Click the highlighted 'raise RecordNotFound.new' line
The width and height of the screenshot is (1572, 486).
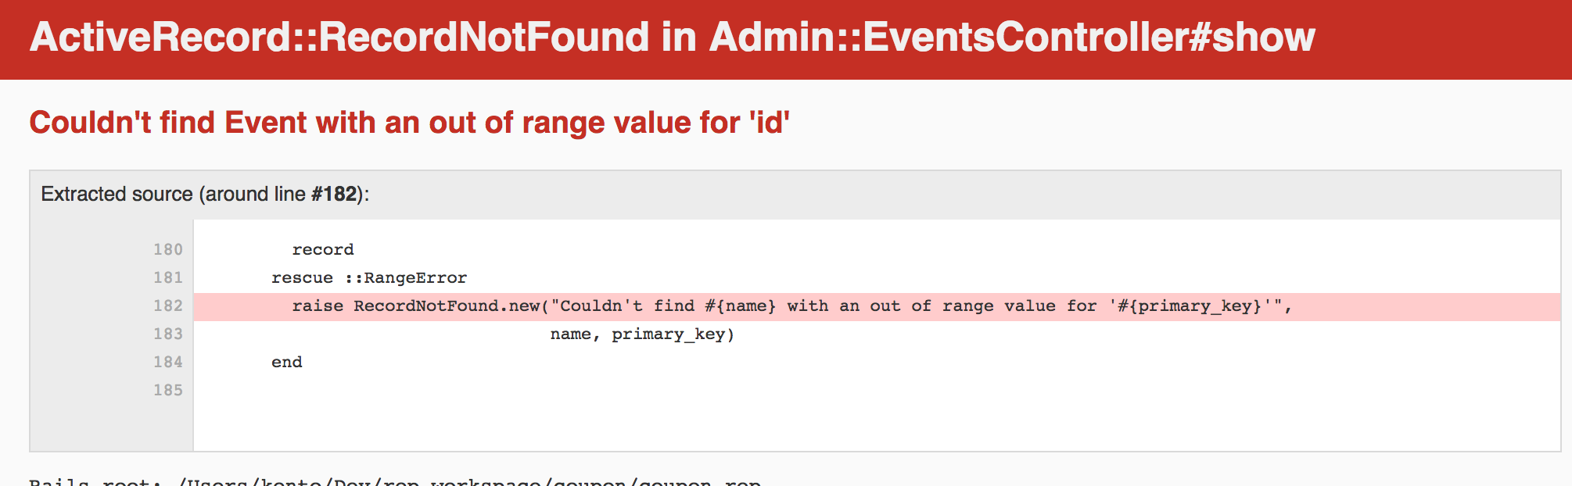[x=877, y=307]
